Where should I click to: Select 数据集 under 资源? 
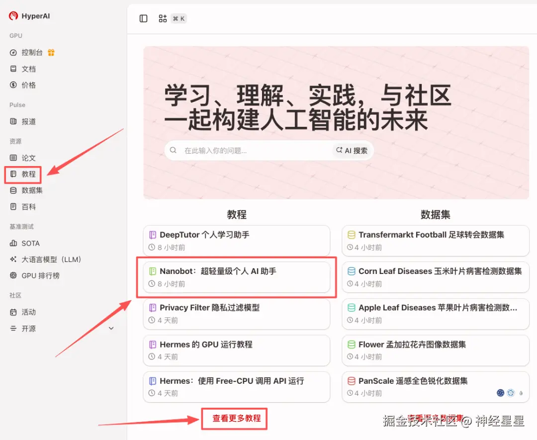coord(29,190)
